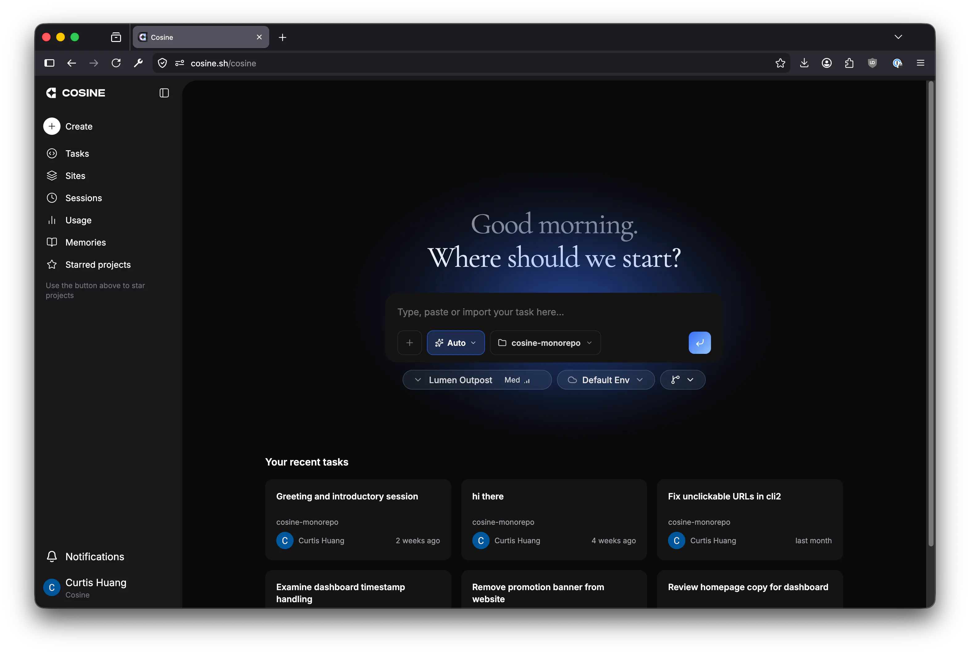Reload the page

pos(116,63)
